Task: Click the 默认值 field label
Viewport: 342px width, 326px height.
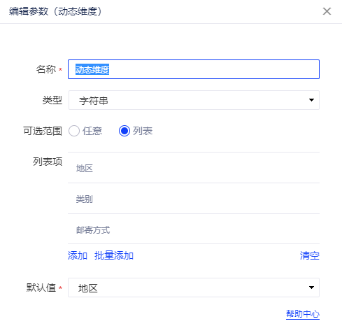Action: (41, 288)
